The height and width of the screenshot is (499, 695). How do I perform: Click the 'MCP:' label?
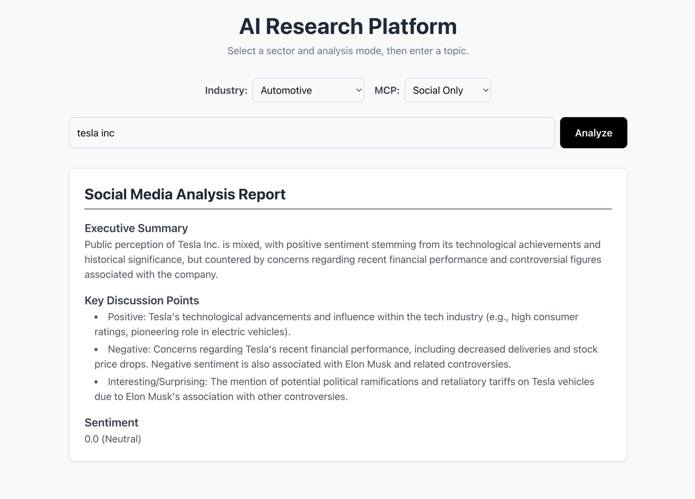(387, 90)
